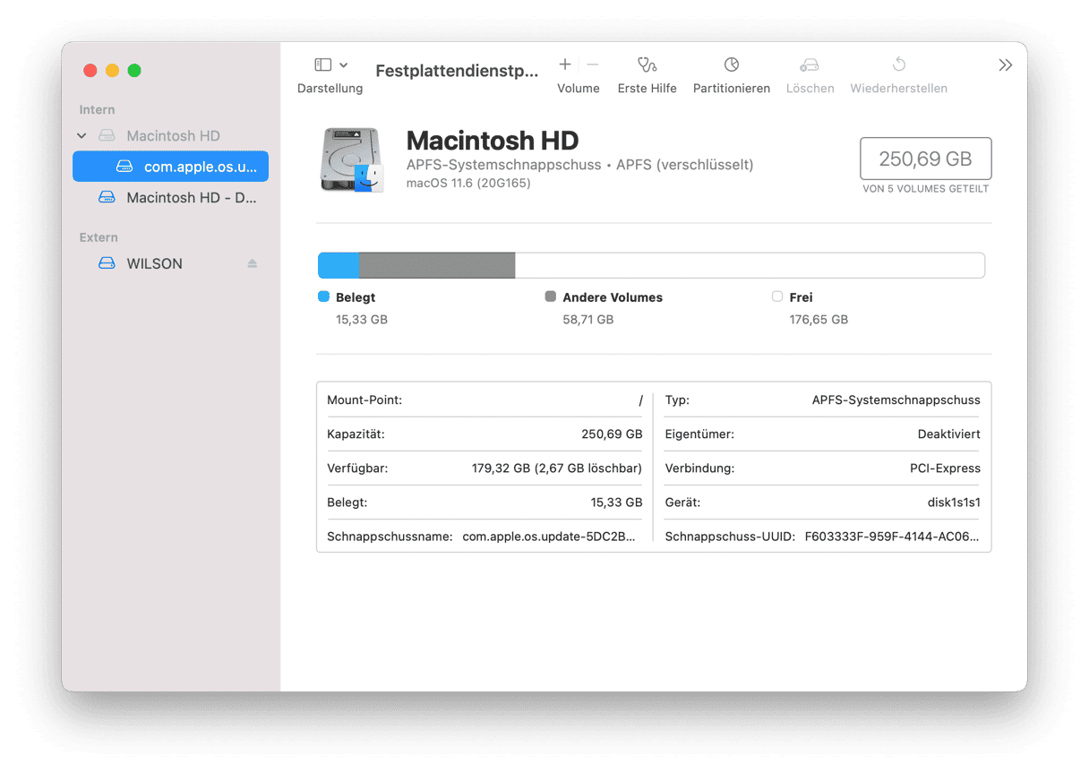Collapse the Macintosh HD container tree
Screen dimensions: 1089x773
81,136
